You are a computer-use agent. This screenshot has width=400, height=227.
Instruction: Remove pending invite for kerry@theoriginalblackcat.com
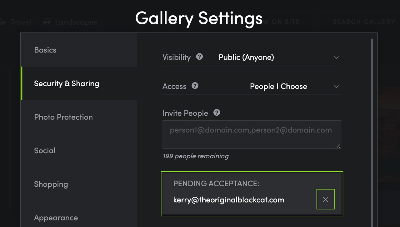[x=325, y=199]
